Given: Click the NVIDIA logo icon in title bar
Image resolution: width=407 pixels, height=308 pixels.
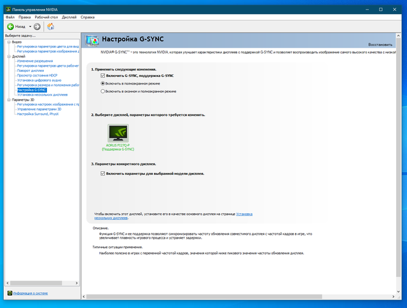Looking at the screenshot, I should 8,10.
